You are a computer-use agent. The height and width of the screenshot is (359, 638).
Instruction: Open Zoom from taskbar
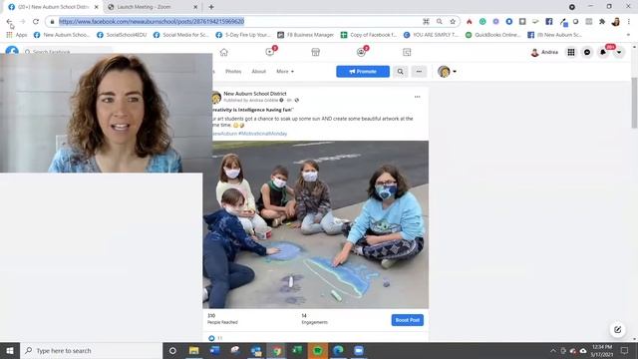(359, 350)
